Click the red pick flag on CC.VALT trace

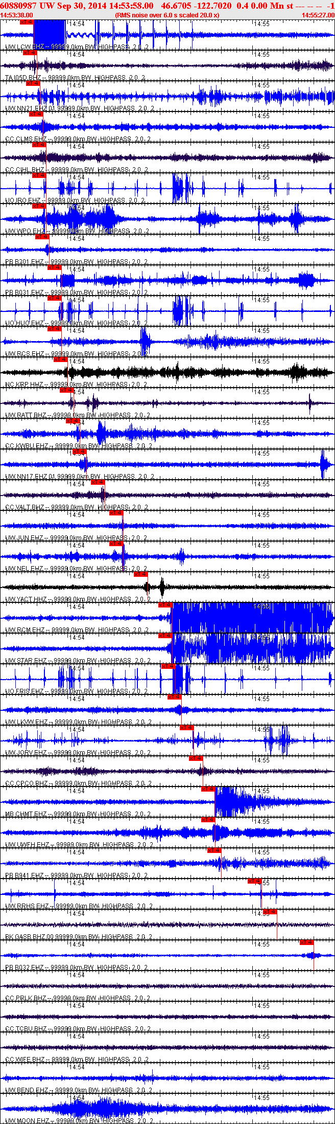tap(98, 482)
